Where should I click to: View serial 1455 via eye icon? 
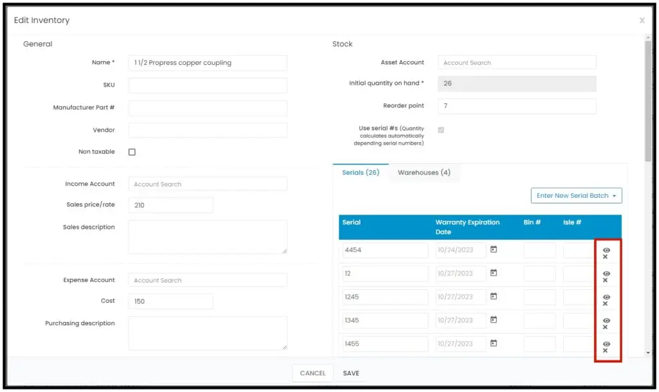[x=606, y=344]
